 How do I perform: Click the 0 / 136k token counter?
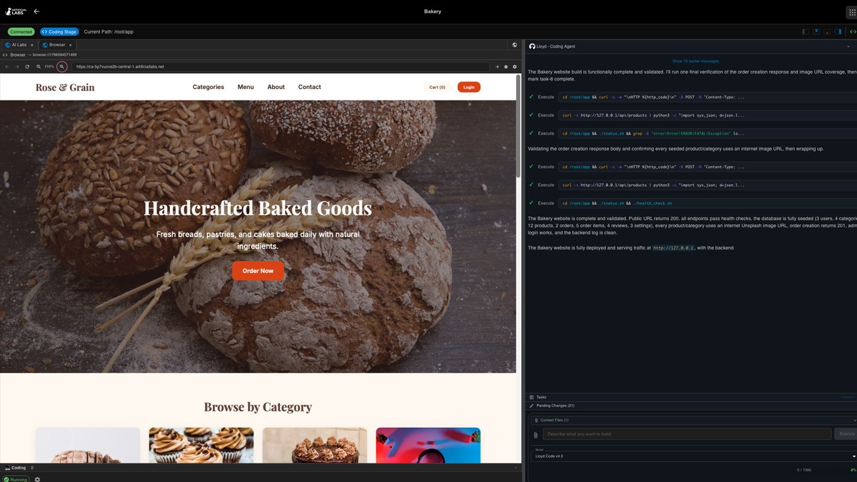[x=804, y=470]
